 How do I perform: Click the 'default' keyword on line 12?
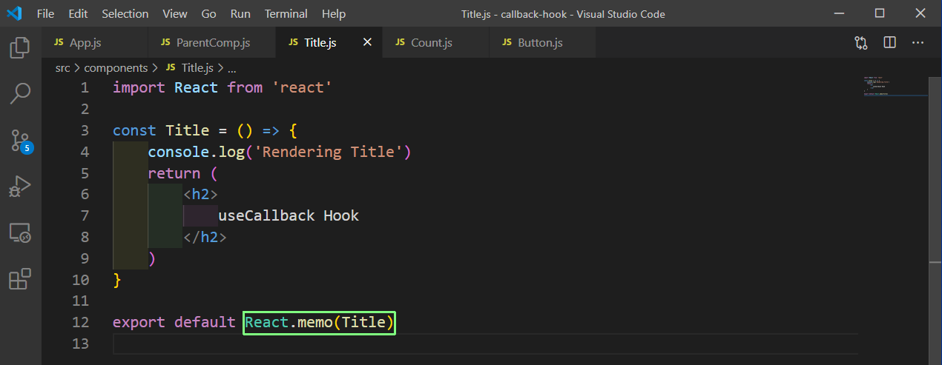coord(205,322)
